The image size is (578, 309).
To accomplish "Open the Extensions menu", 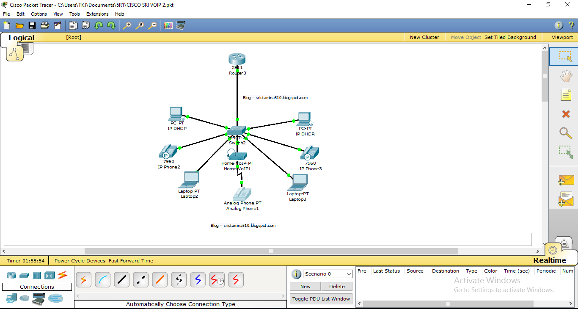I will [97, 14].
